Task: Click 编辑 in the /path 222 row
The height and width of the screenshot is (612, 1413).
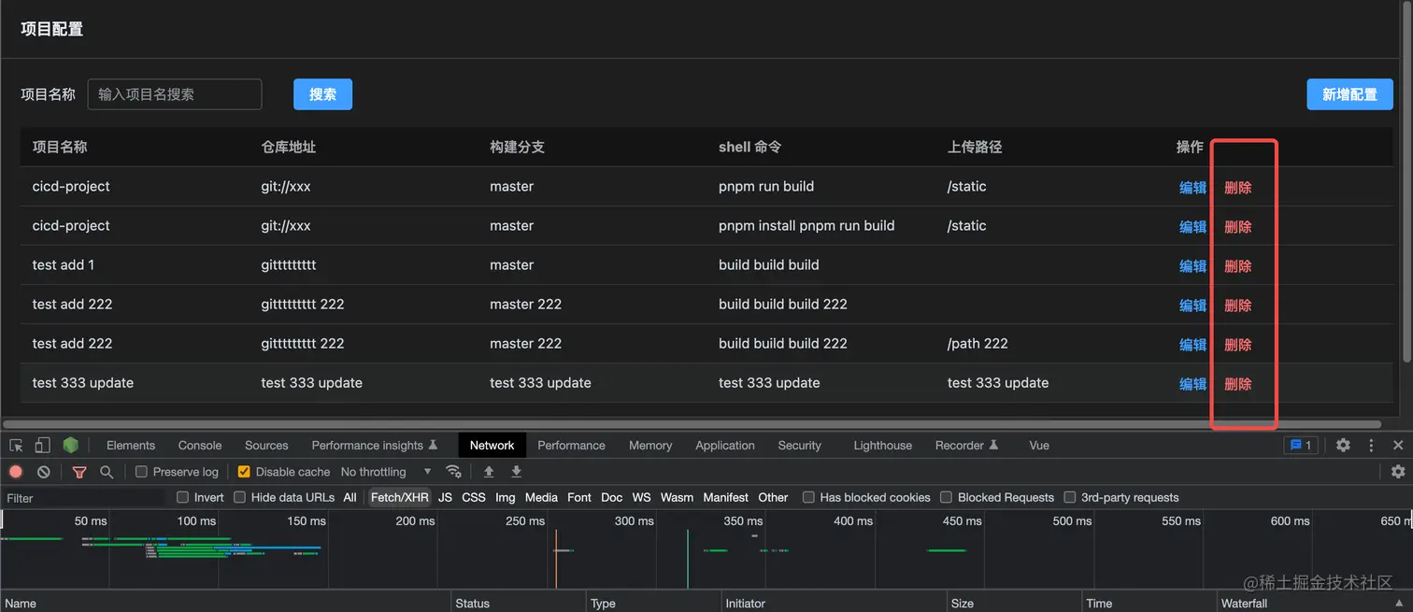Action: (x=1193, y=345)
